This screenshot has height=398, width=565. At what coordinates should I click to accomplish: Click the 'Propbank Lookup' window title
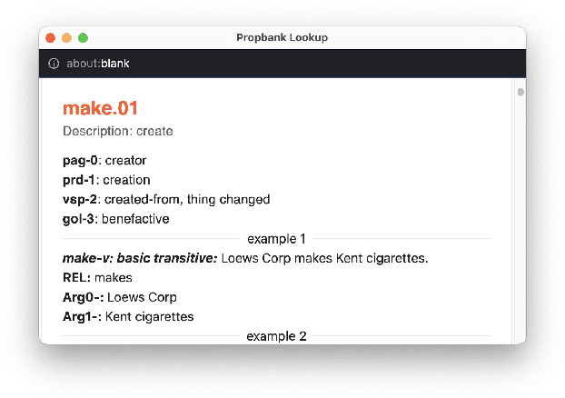[282, 38]
